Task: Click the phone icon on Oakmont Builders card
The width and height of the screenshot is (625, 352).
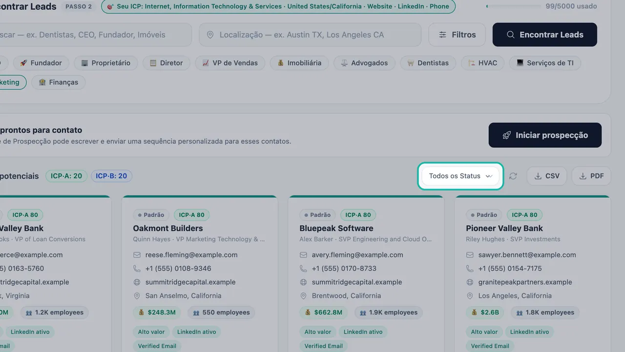Action: pyautogui.click(x=137, y=269)
